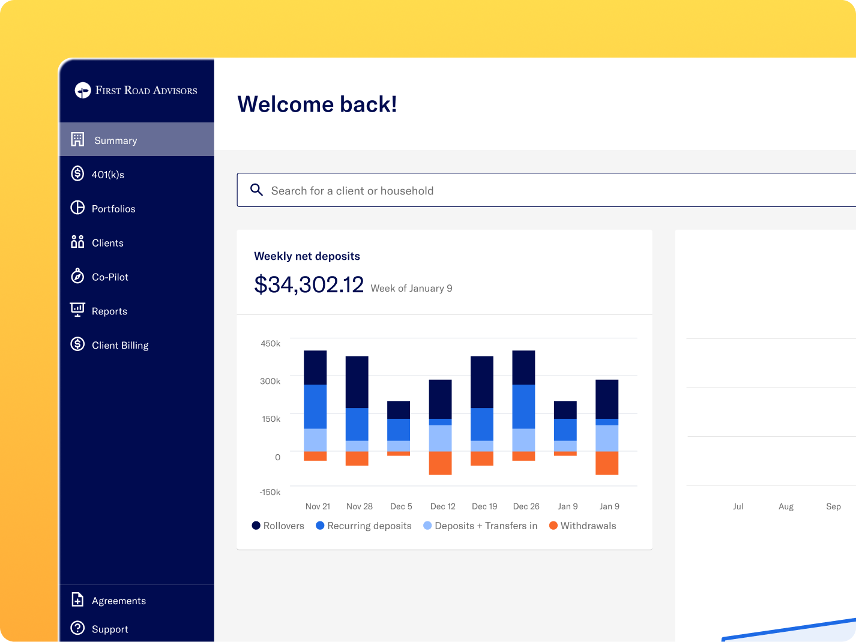The height and width of the screenshot is (642, 856).
Task: Toggle Withdrawals series in legend
Action: [x=583, y=526]
